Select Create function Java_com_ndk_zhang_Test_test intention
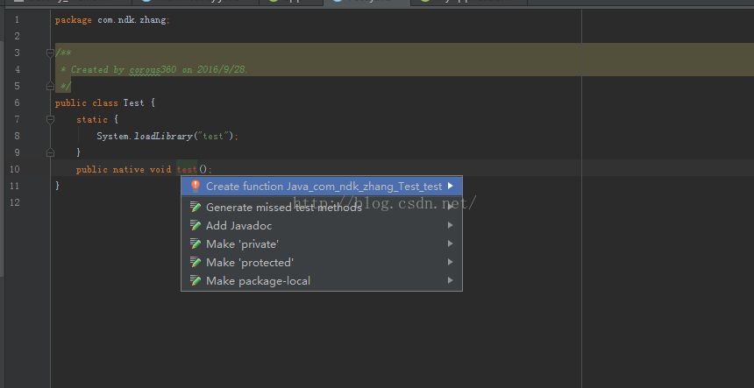This screenshot has height=388, width=754. pos(324,187)
